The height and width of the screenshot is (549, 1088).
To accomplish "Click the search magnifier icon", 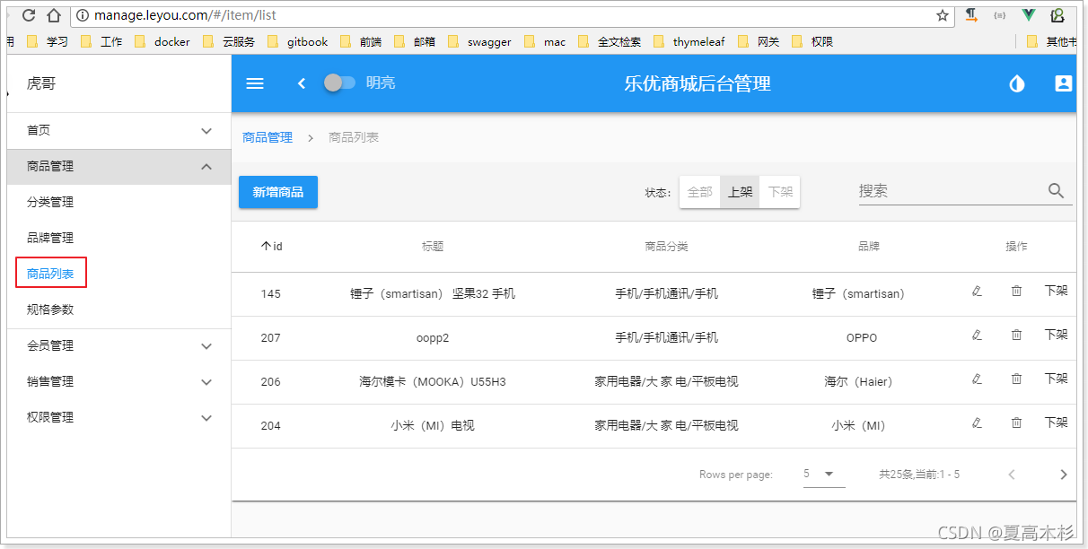I will click(x=1056, y=190).
